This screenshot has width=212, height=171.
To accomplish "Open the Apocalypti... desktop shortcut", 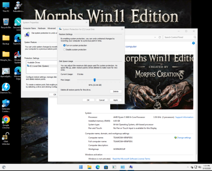I will 6,73.
